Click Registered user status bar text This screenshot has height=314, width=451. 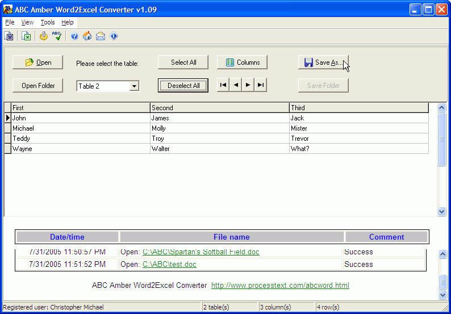(x=53, y=307)
